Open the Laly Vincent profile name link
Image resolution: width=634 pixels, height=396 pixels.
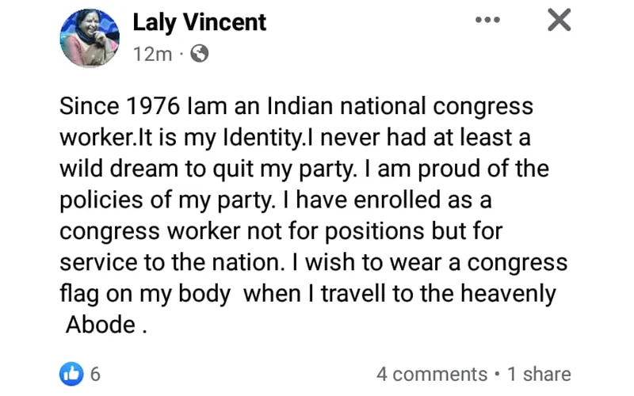pos(200,22)
